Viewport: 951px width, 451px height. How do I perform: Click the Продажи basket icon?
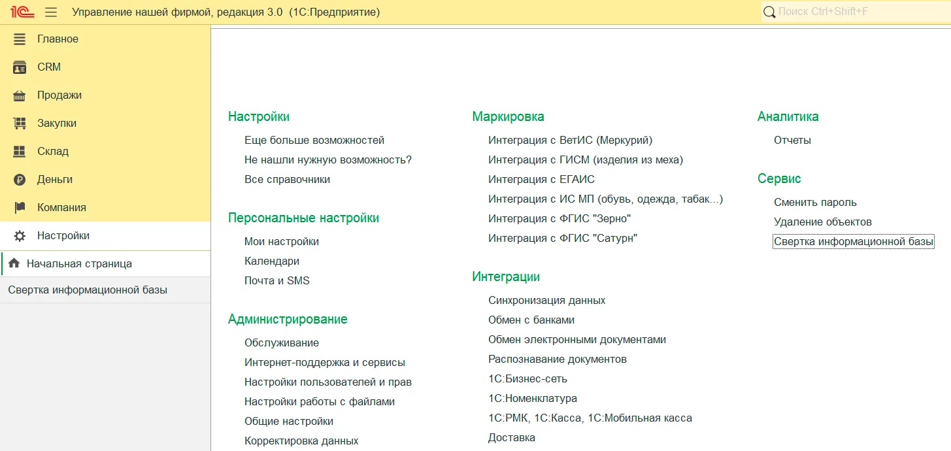pos(20,95)
